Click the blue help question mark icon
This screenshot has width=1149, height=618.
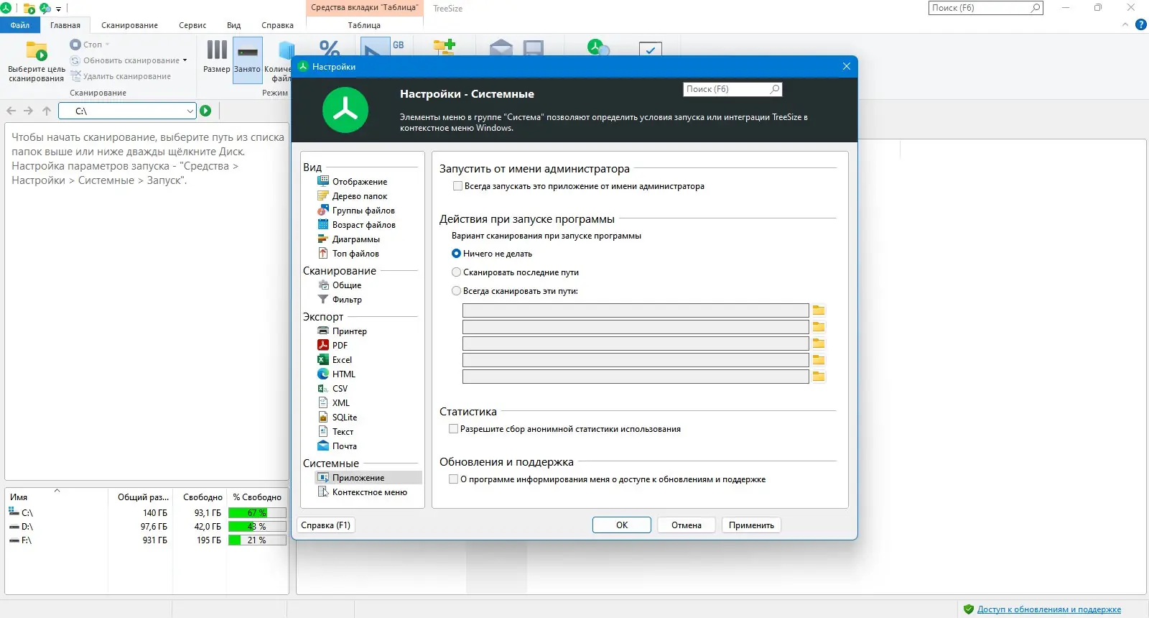click(1140, 24)
